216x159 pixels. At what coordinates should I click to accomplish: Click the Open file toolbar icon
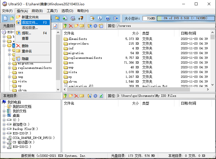coord(12,18)
